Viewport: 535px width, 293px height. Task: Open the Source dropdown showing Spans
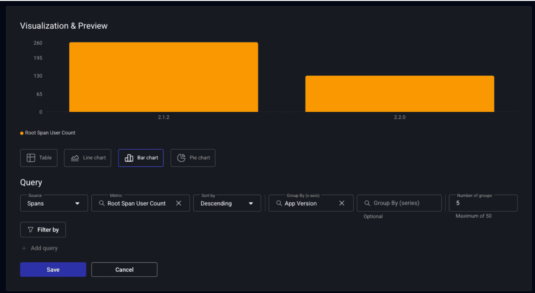coord(54,203)
